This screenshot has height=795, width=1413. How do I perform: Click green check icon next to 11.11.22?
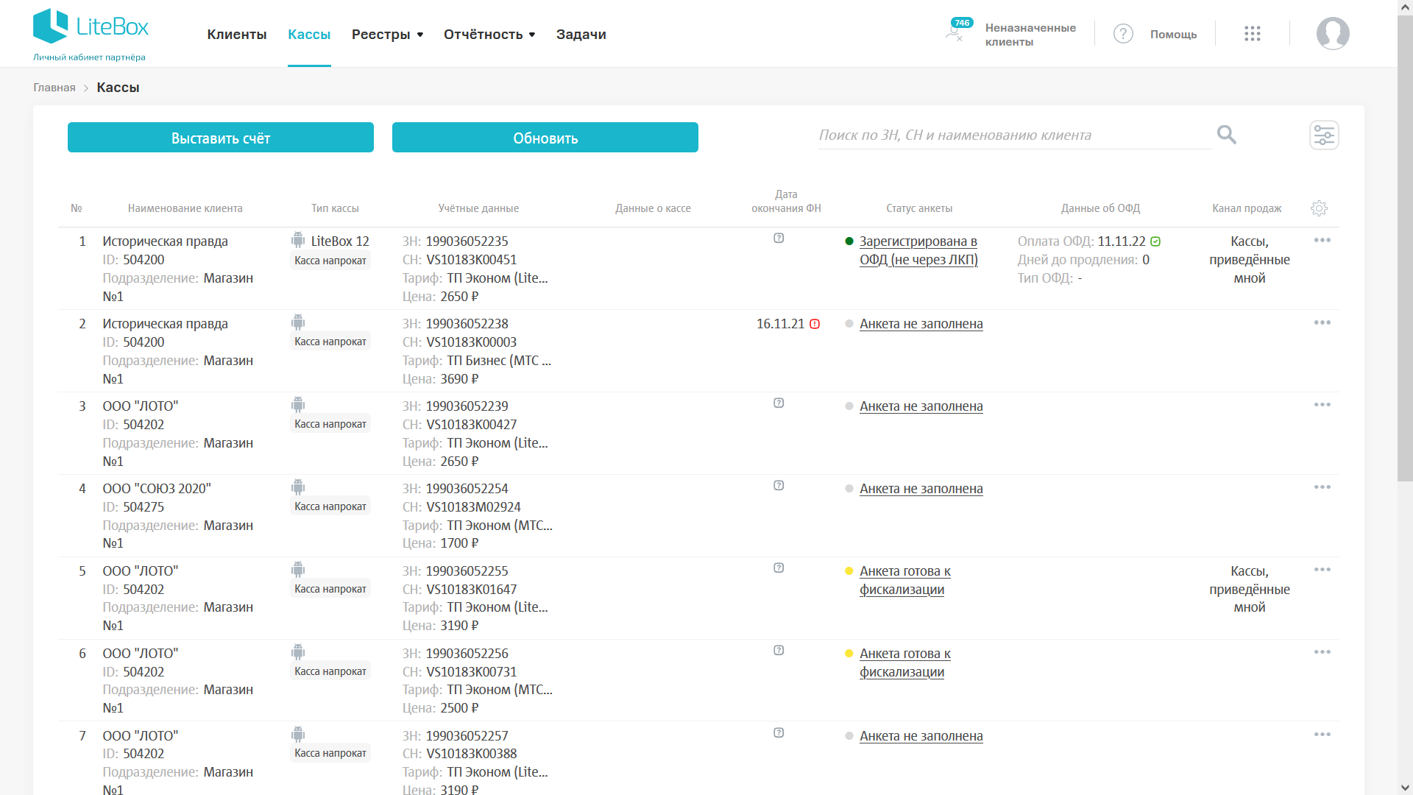click(x=1155, y=241)
